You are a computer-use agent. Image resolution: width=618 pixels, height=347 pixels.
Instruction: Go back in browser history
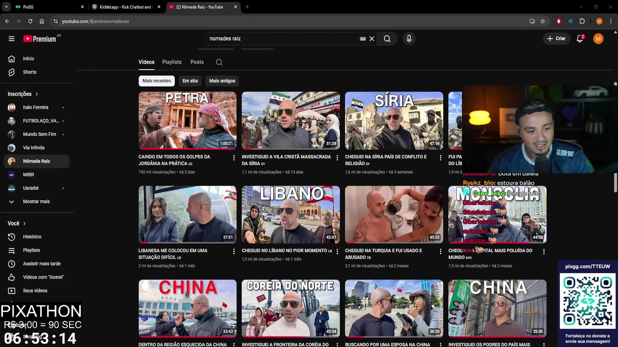point(7,21)
